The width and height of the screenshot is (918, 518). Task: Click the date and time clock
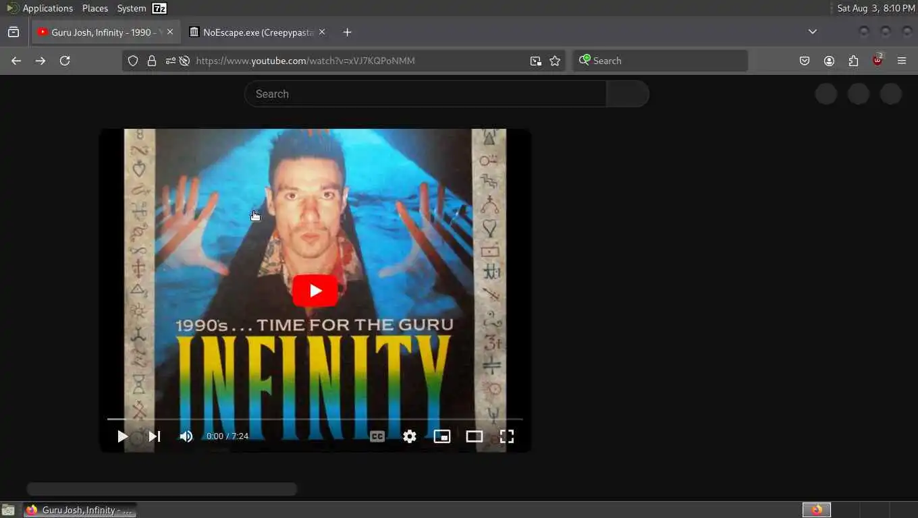pyautogui.click(x=876, y=8)
